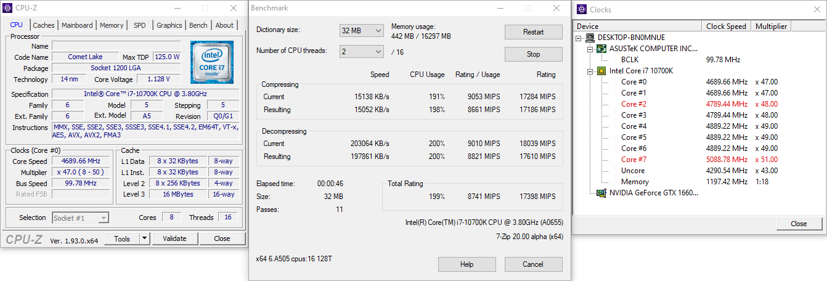Viewport: 827px width, 281px height.
Task: Click the DESKTOP-BN0MNUE computer icon
Action: coord(590,38)
